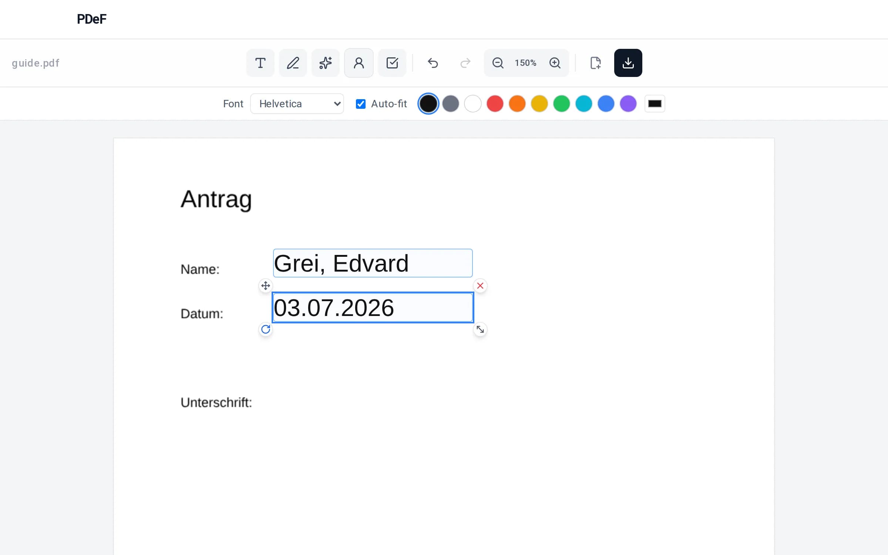Pick the cyan color swatch
Screen dimensions: 888x555
(x=583, y=104)
